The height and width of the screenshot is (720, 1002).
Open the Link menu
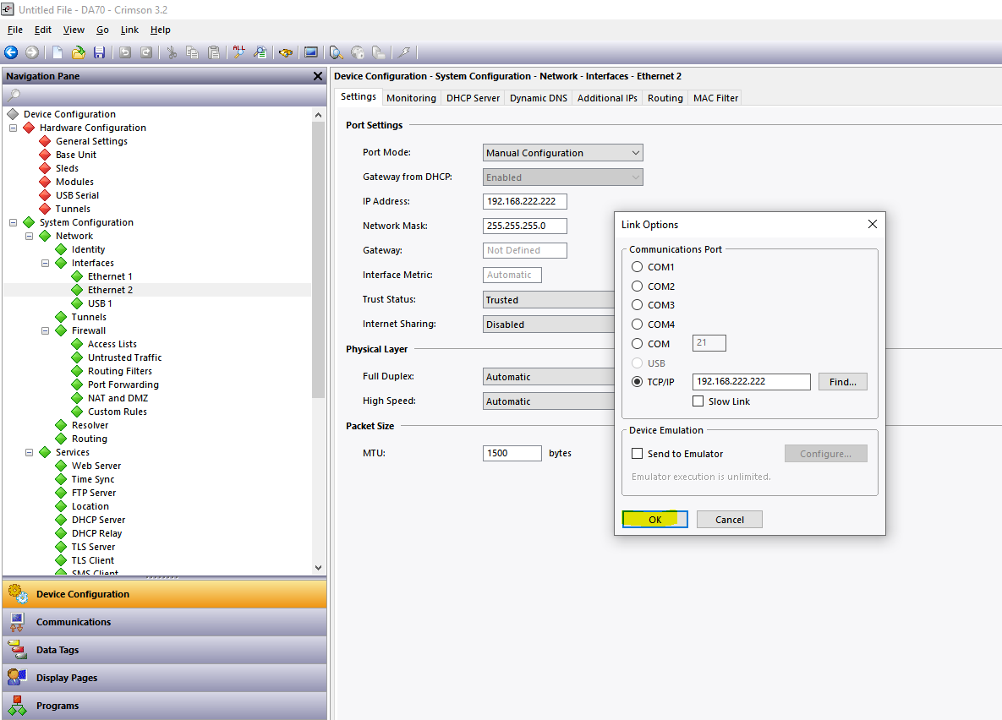pyautogui.click(x=129, y=30)
